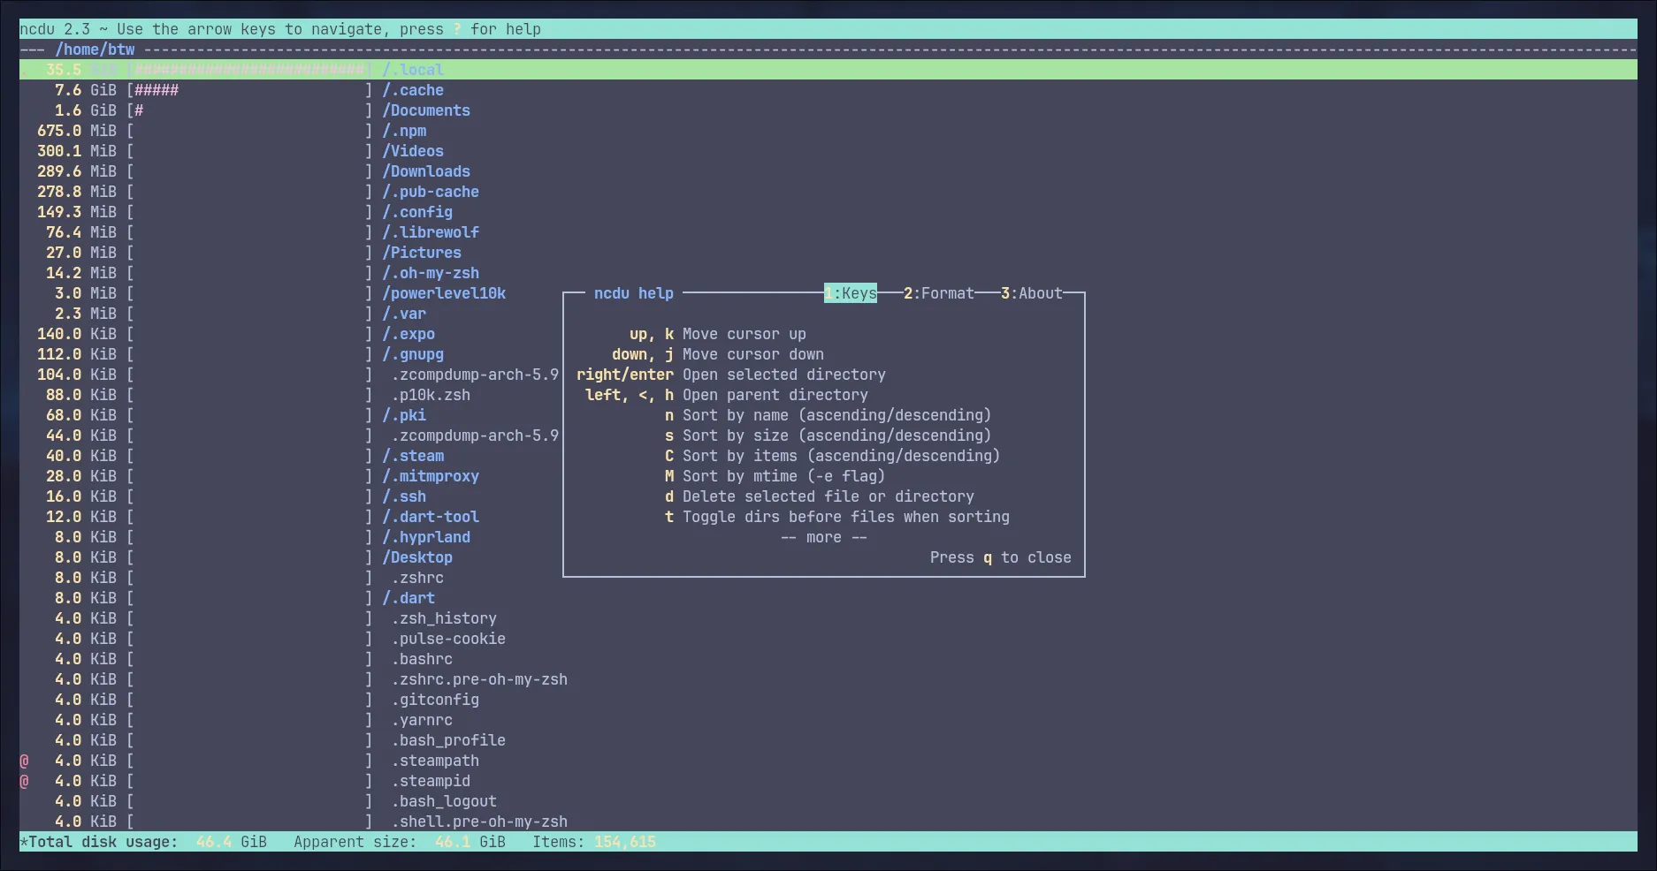
Task: Click the @ symlink marker beside .steampid
Action: (25, 781)
